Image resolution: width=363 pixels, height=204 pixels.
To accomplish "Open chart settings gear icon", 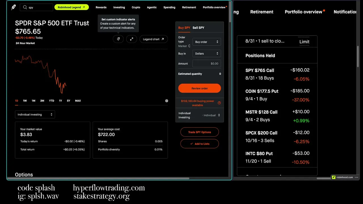I will (x=166, y=101).
